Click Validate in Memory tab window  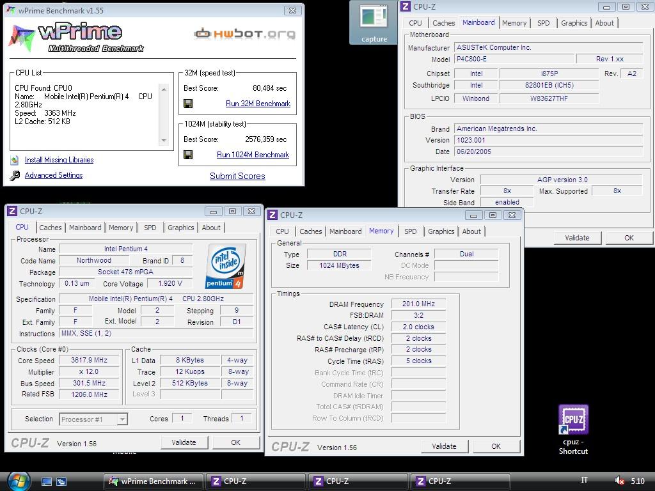(444, 446)
